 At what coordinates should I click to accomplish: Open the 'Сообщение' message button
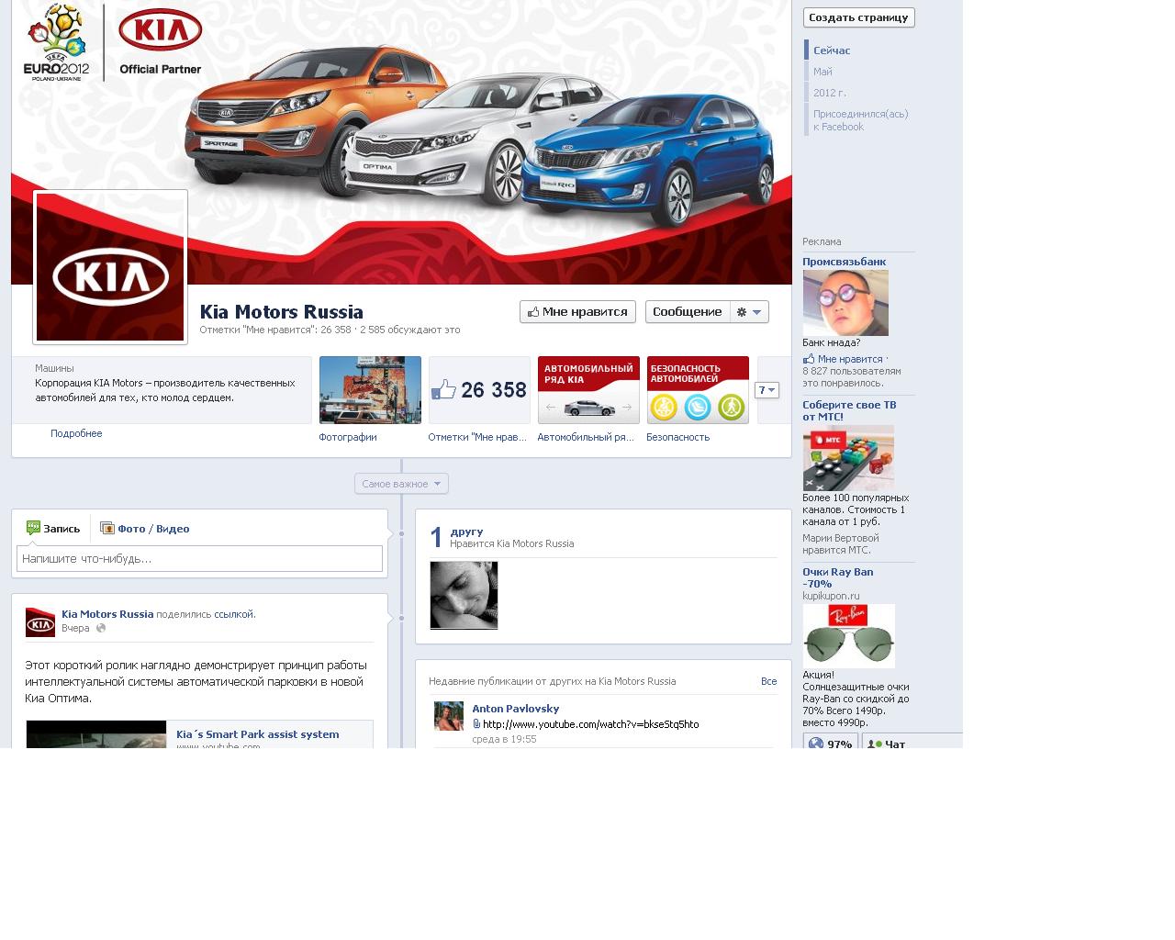pyautogui.click(x=688, y=312)
